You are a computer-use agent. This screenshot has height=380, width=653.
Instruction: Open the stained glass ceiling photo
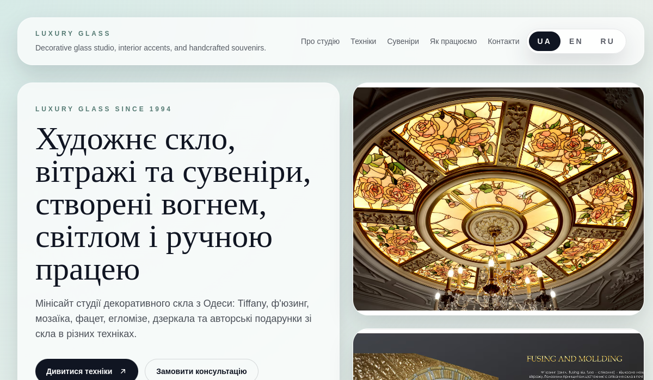498,199
